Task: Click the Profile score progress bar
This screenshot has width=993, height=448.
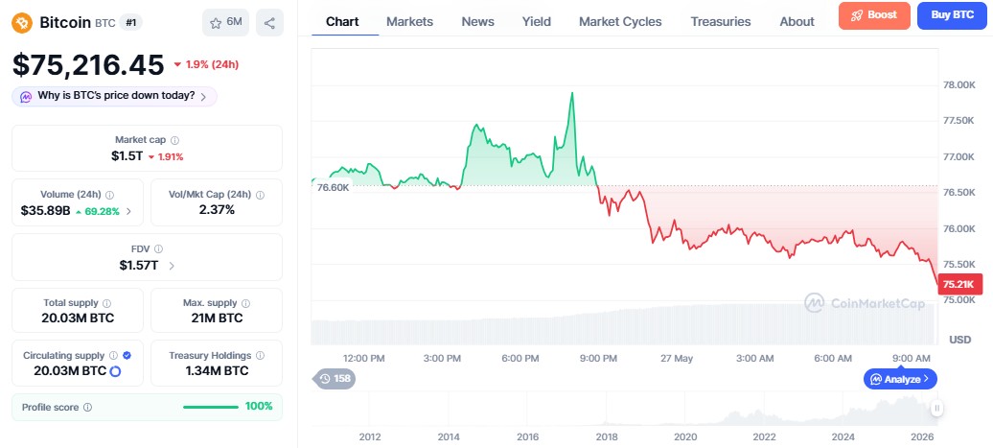Action: click(x=211, y=407)
